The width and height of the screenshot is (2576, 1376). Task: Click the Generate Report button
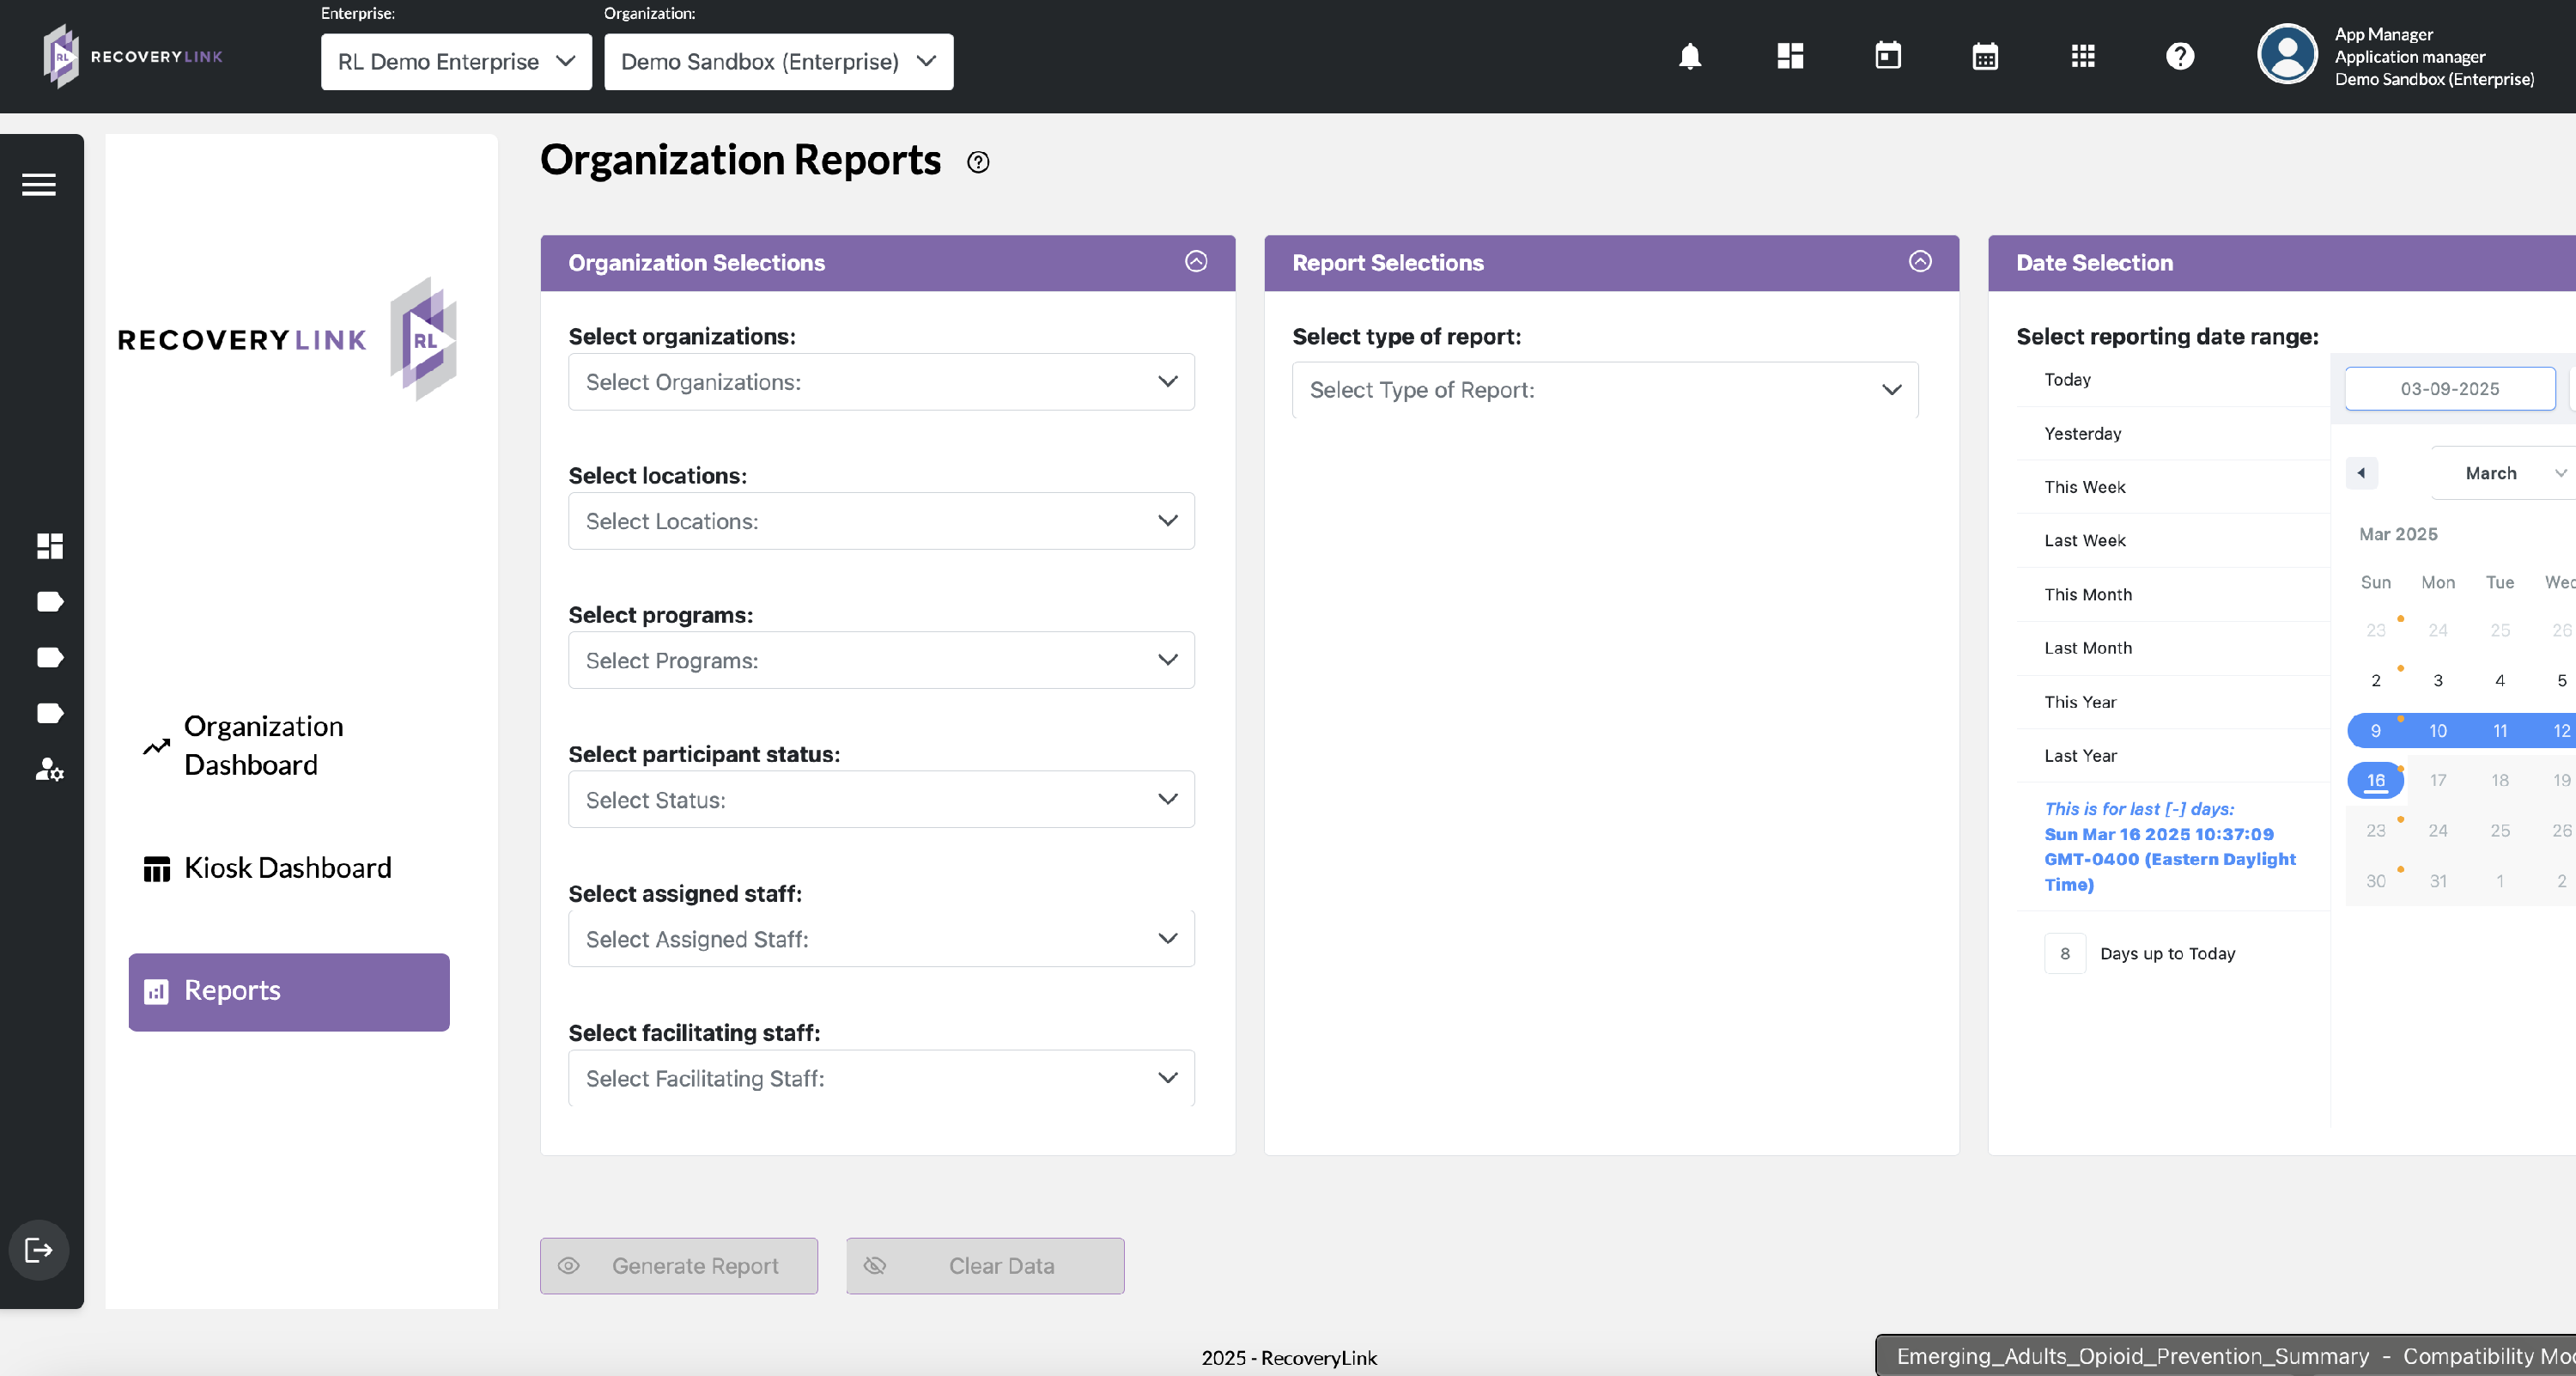[x=678, y=1266]
